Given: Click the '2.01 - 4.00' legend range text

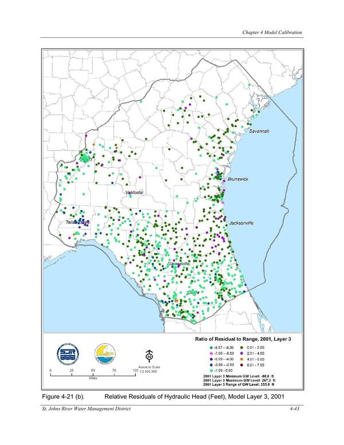Looking at the screenshot, I should [x=255, y=353].
